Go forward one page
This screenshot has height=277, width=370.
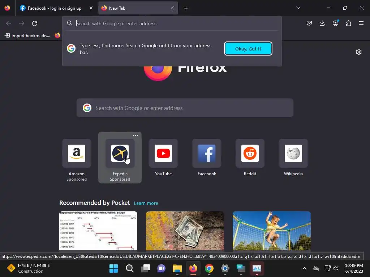click(22, 23)
